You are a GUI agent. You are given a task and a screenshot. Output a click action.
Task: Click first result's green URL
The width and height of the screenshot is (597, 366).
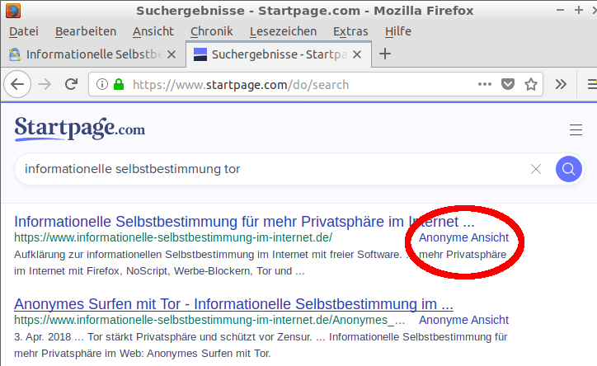173,237
